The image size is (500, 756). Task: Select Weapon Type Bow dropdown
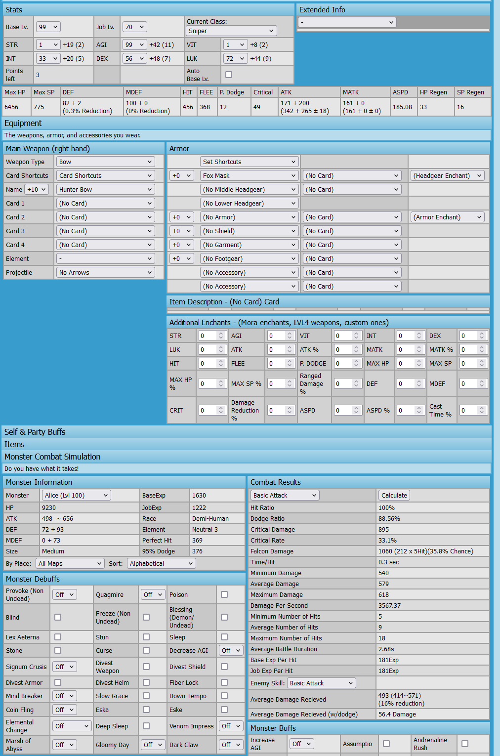(x=105, y=162)
